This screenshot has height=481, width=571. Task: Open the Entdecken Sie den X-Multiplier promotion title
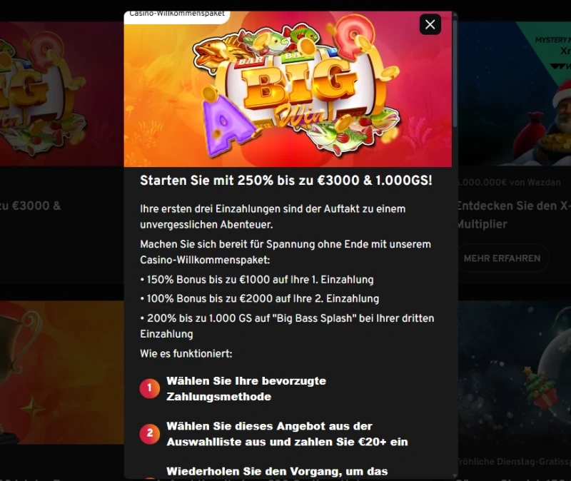[x=514, y=215]
